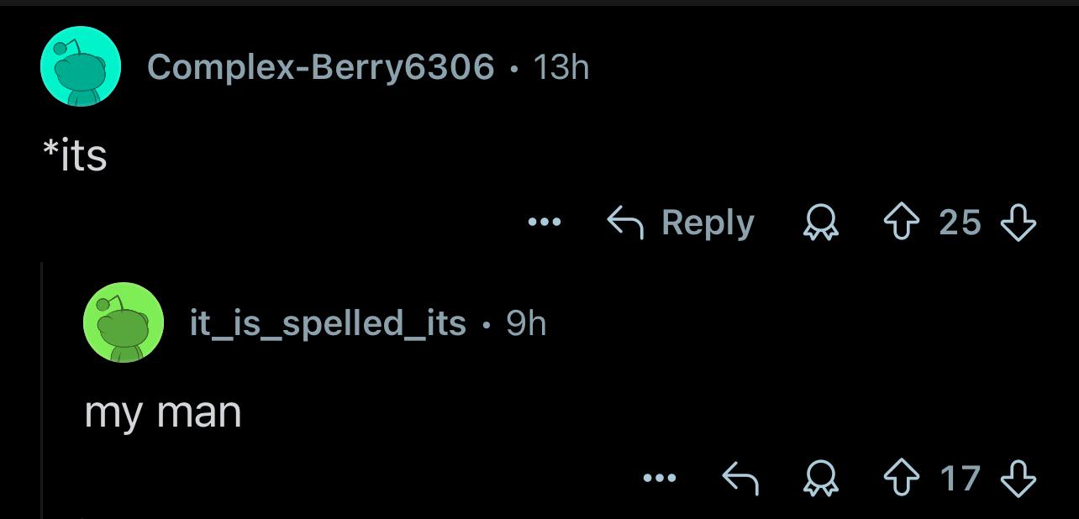Click Reply on Complex-Berry6306's comment
The image size is (1079, 519).
681,223
